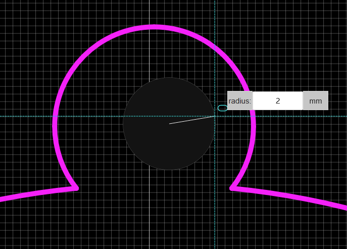The height and width of the screenshot is (249, 347).
Task: Select the lower-right magenta curve segment
Action: coord(293,196)
